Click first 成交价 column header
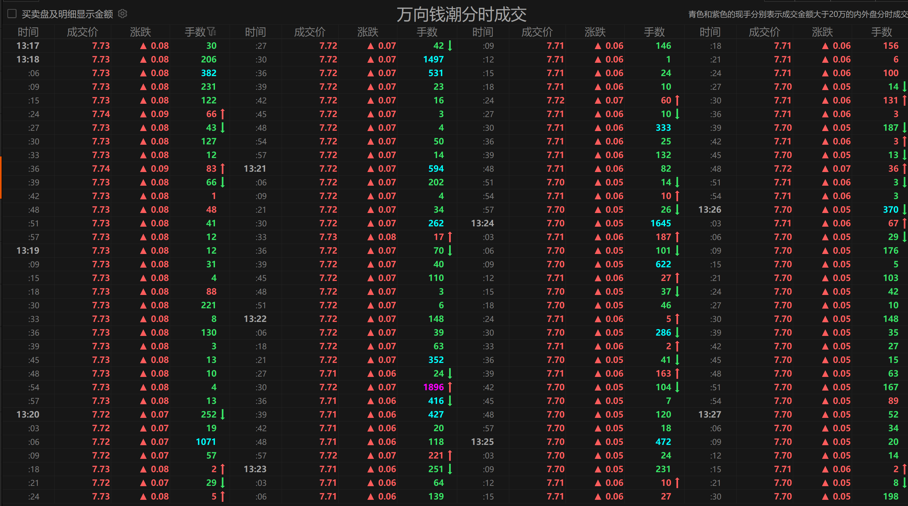Screen dimensions: 908x506 [x=82, y=32]
